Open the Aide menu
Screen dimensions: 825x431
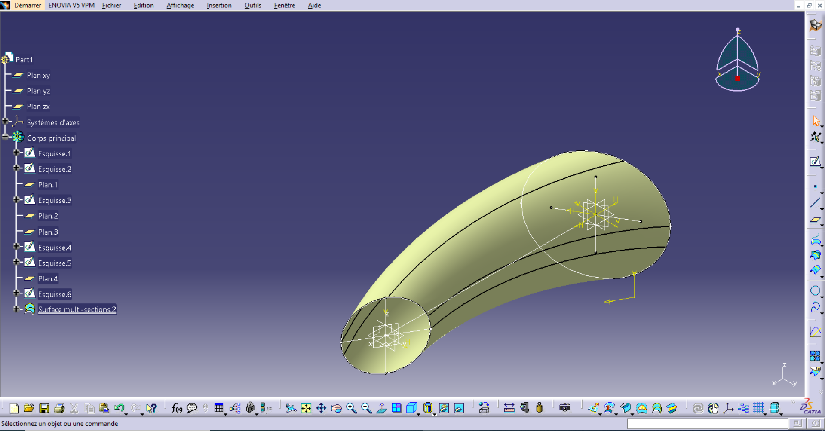click(x=314, y=5)
